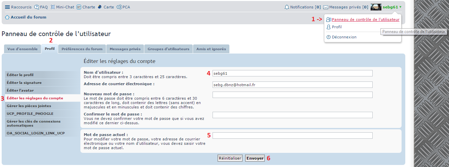Focus the Nouveau mot de passe field

[292, 95]
